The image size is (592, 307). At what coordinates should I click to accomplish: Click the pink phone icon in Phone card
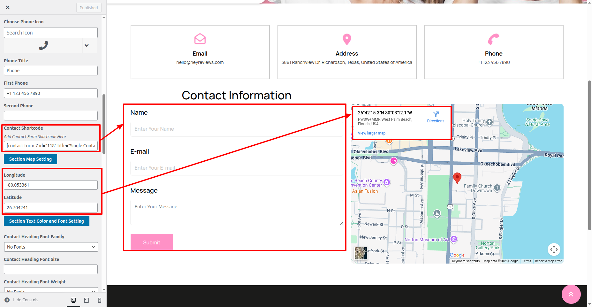pyautogui.click(x=493, y=39)
